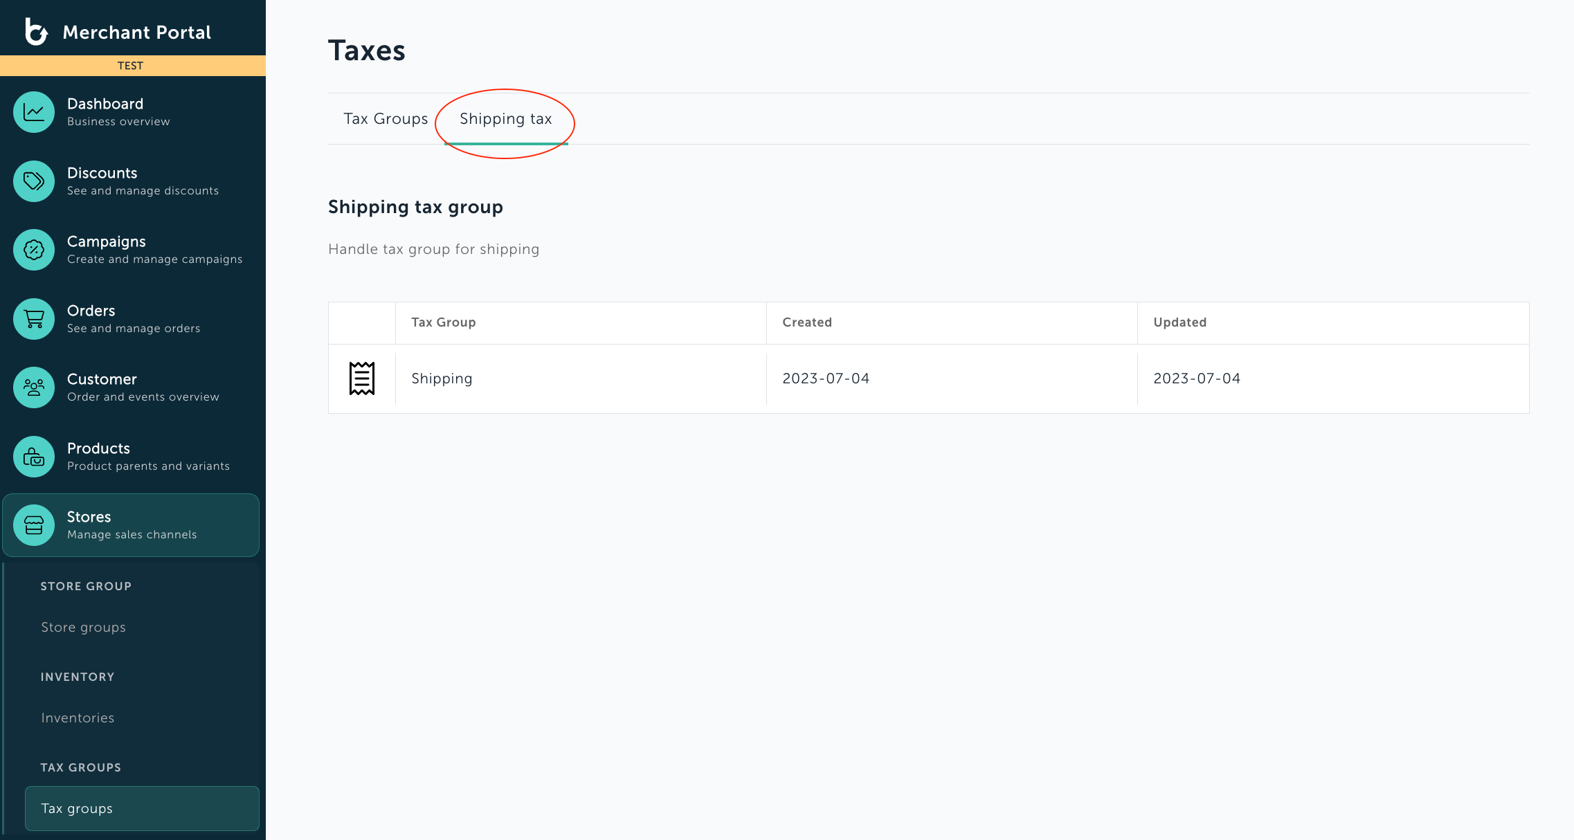This screenshot has height=840, width=1574.
Task: Open Products parents and variants menu
Action: pos(148,457)
